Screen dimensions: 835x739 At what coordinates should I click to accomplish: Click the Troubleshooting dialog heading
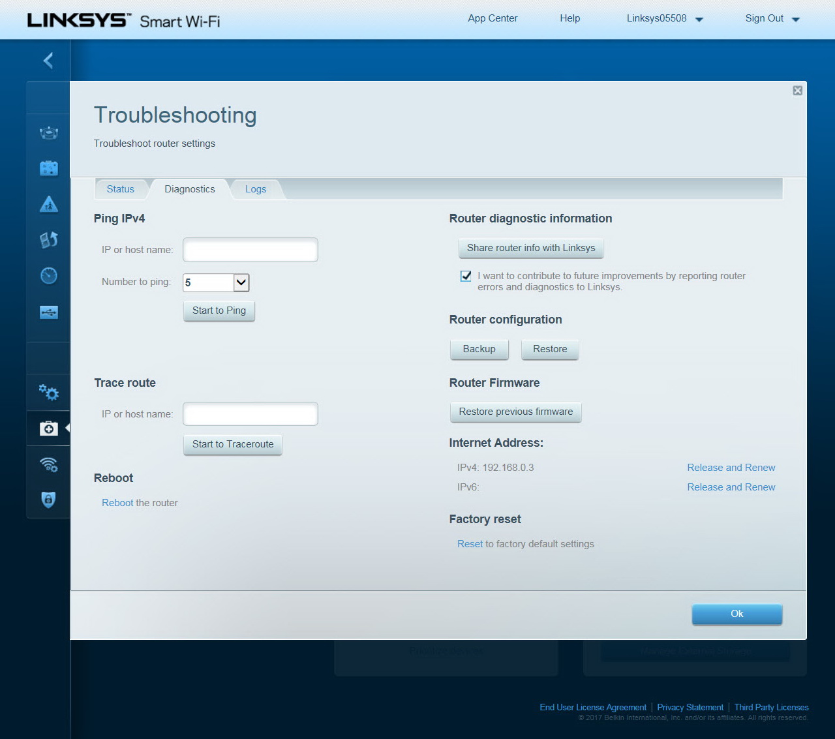pyautogui.click(x=175, y=115)
